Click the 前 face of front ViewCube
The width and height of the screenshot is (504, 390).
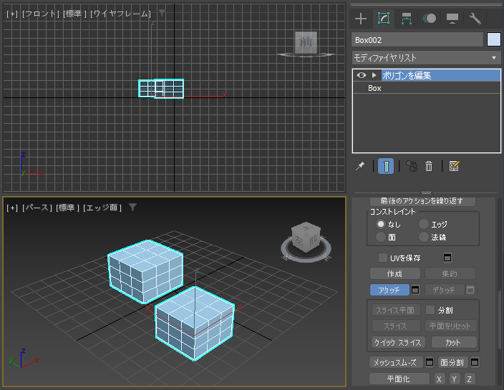pos(306,42)
